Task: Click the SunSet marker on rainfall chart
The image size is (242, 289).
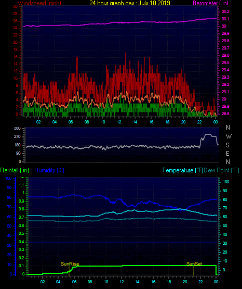Action: [194, 264]
